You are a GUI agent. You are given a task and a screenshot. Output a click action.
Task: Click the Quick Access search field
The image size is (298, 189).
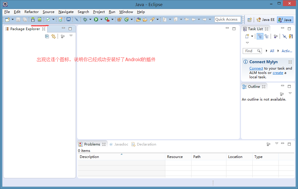(228, 19)
